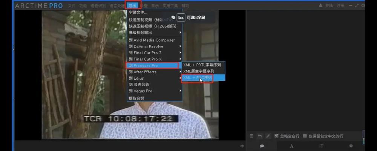377x151 pixels.
Task: Select XML + PNG序列 in the submenu
Action: (203, 77)
